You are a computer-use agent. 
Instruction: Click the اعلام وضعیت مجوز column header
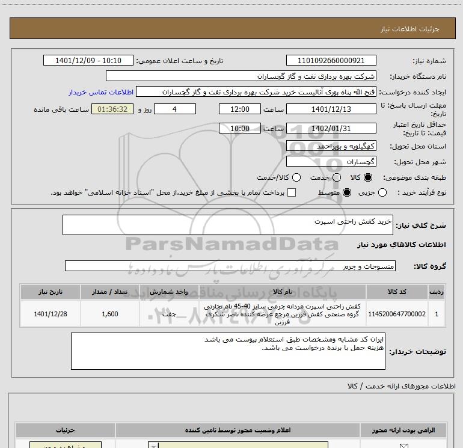238,430
